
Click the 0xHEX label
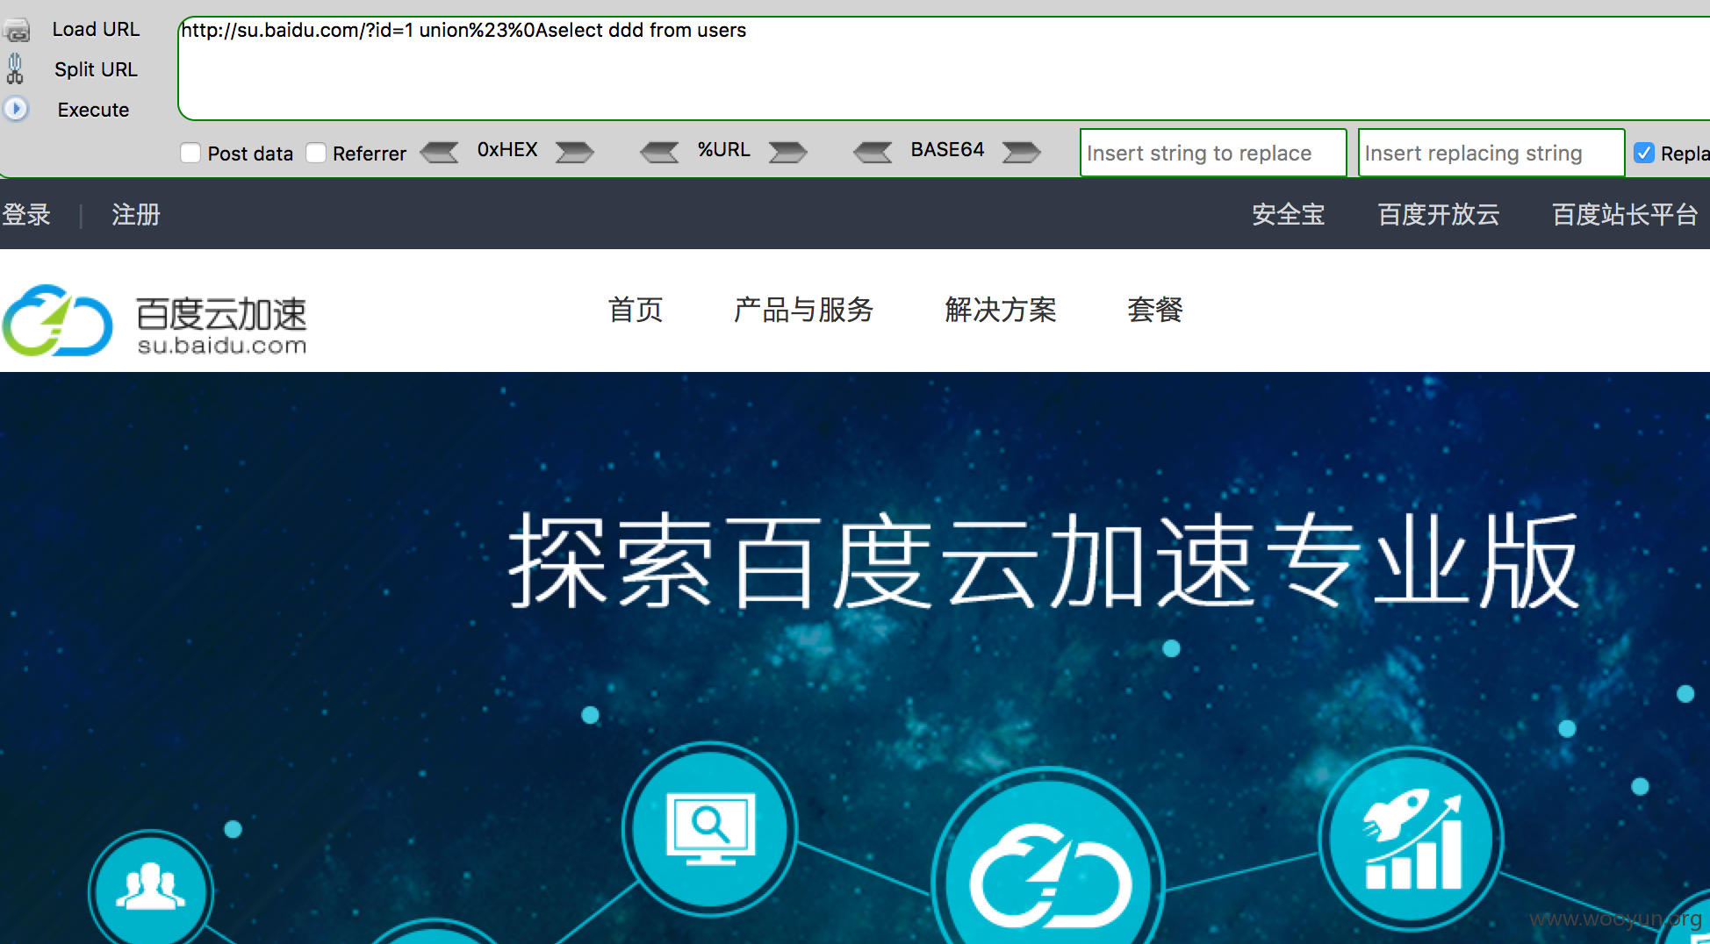507,150
